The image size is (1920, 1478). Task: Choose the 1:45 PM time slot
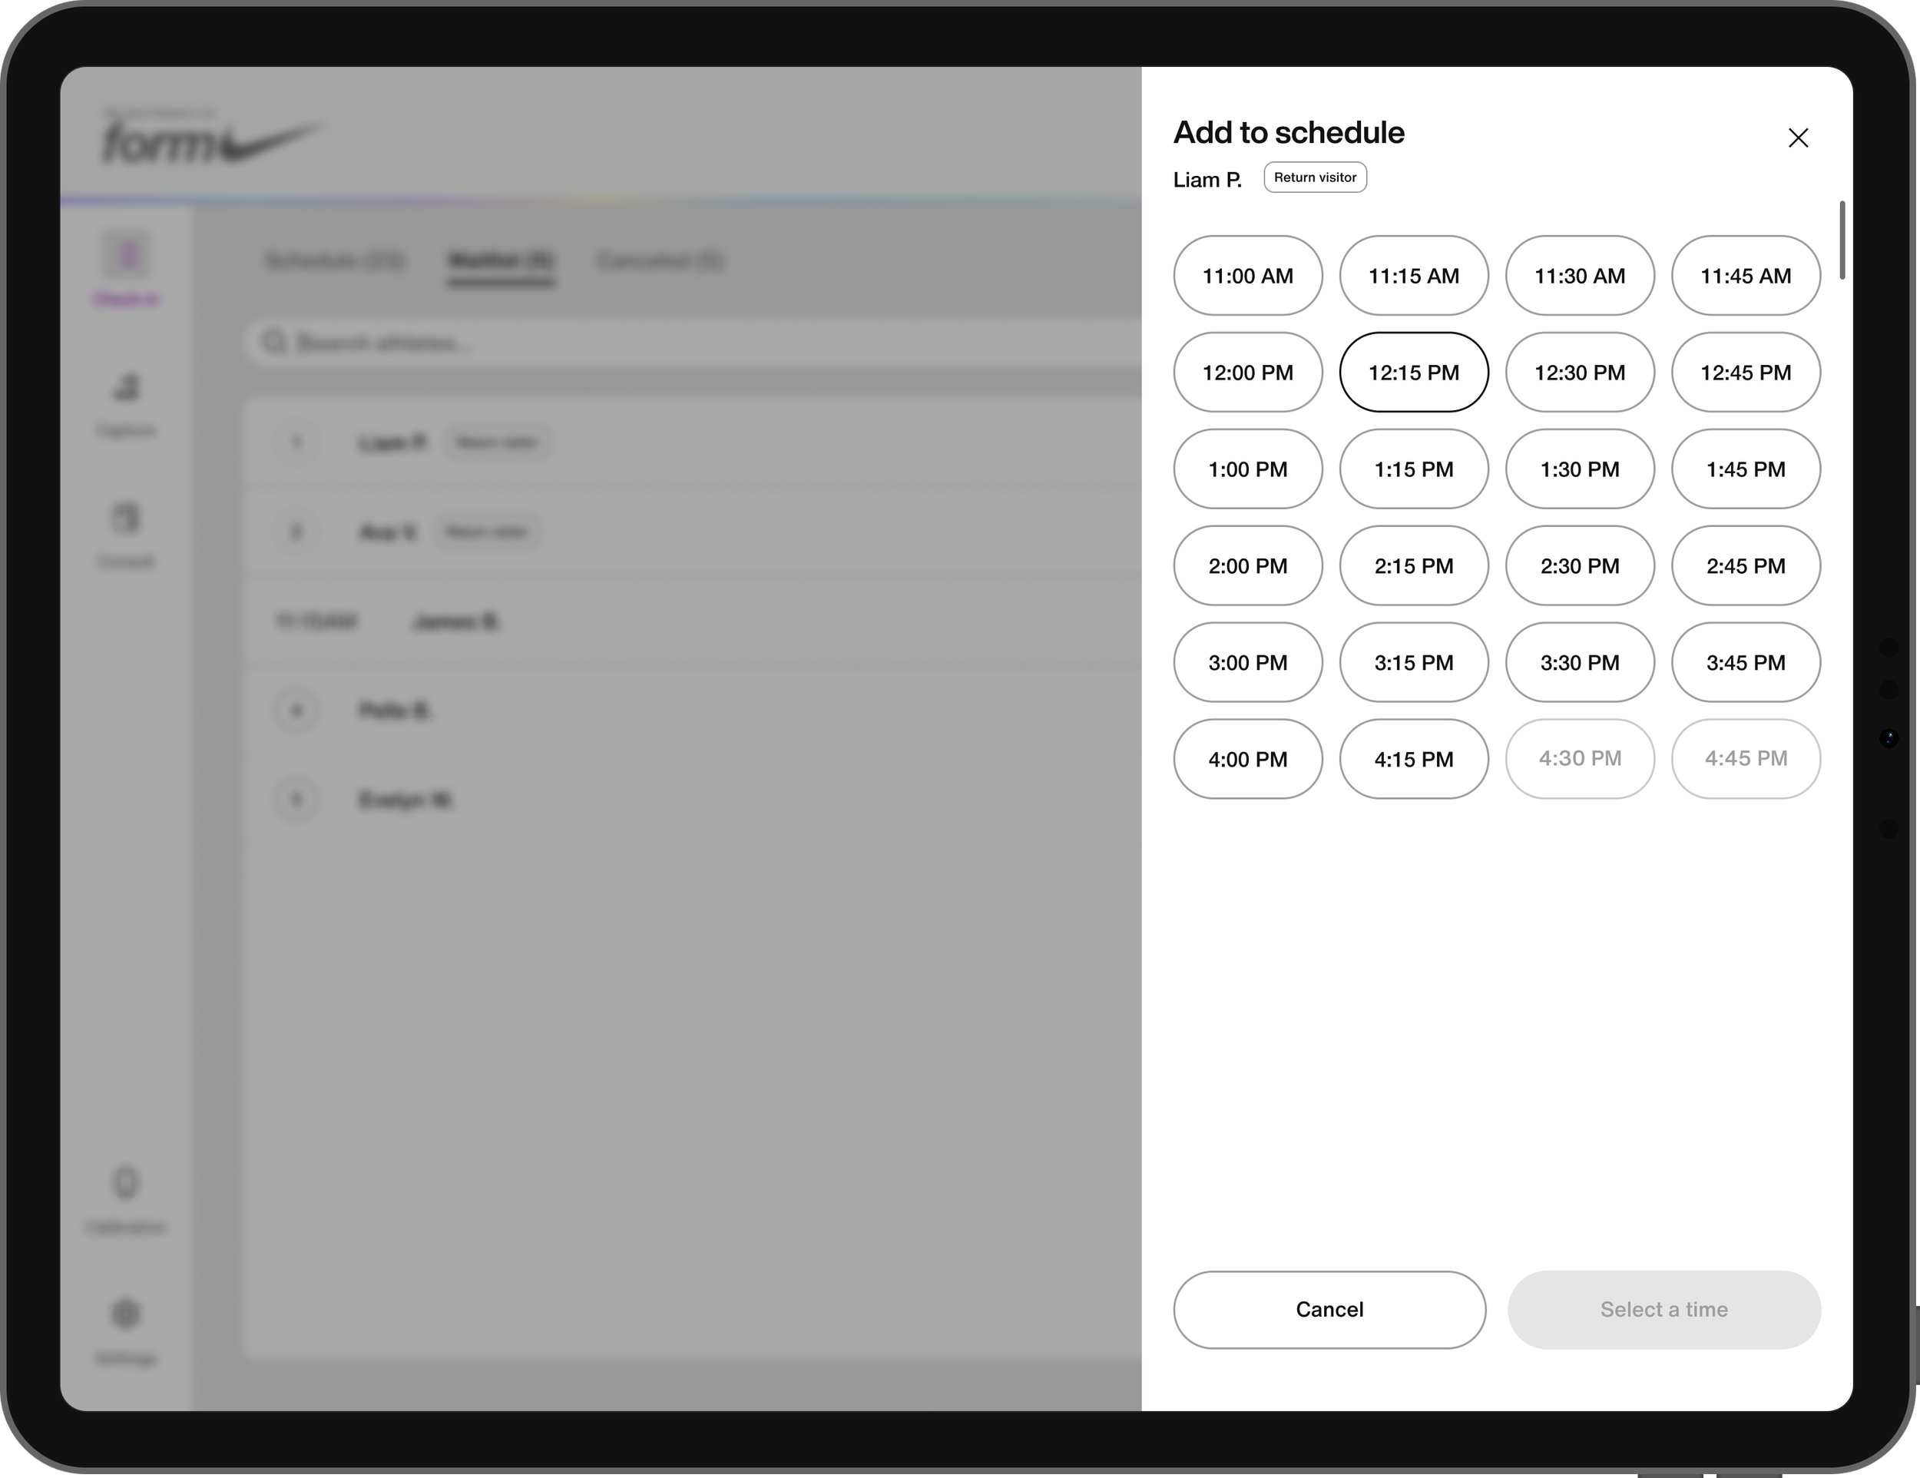click(x=1746, y=469)
